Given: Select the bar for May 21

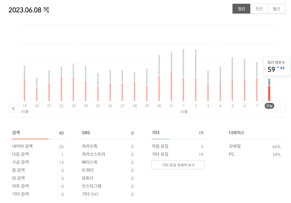Looking at the screenshot, I should click(x=49, y=86).
